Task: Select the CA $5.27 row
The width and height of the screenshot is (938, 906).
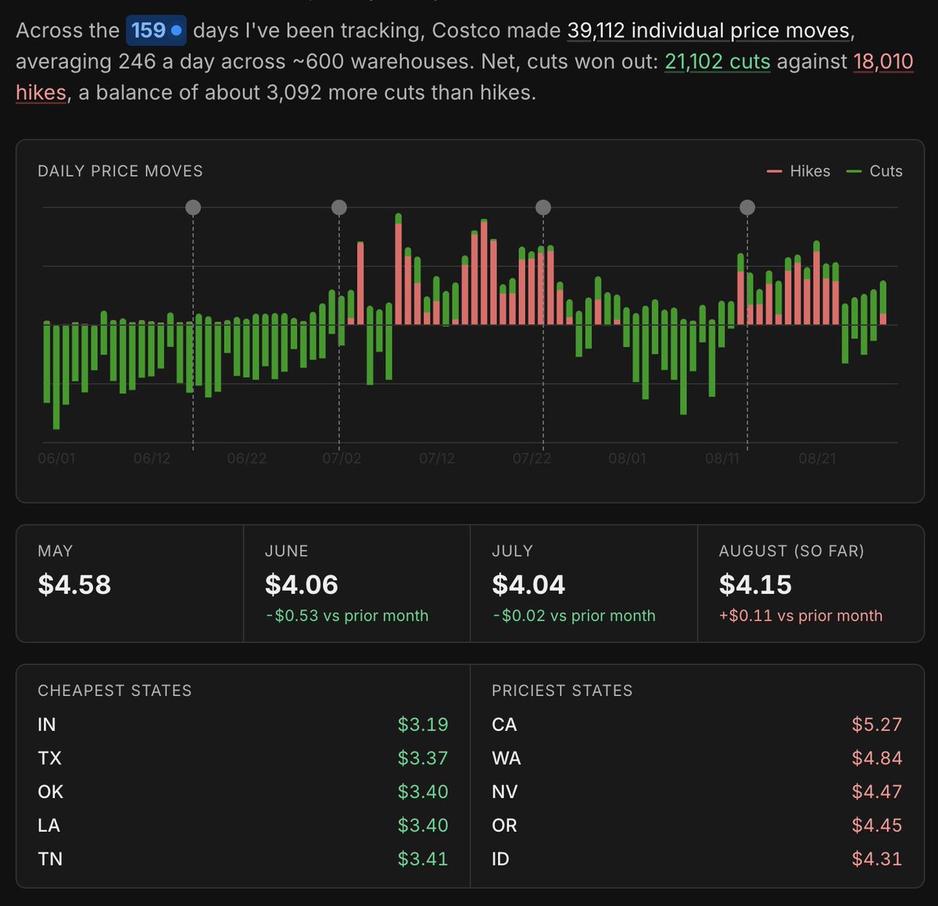Action: coord(696,725)
